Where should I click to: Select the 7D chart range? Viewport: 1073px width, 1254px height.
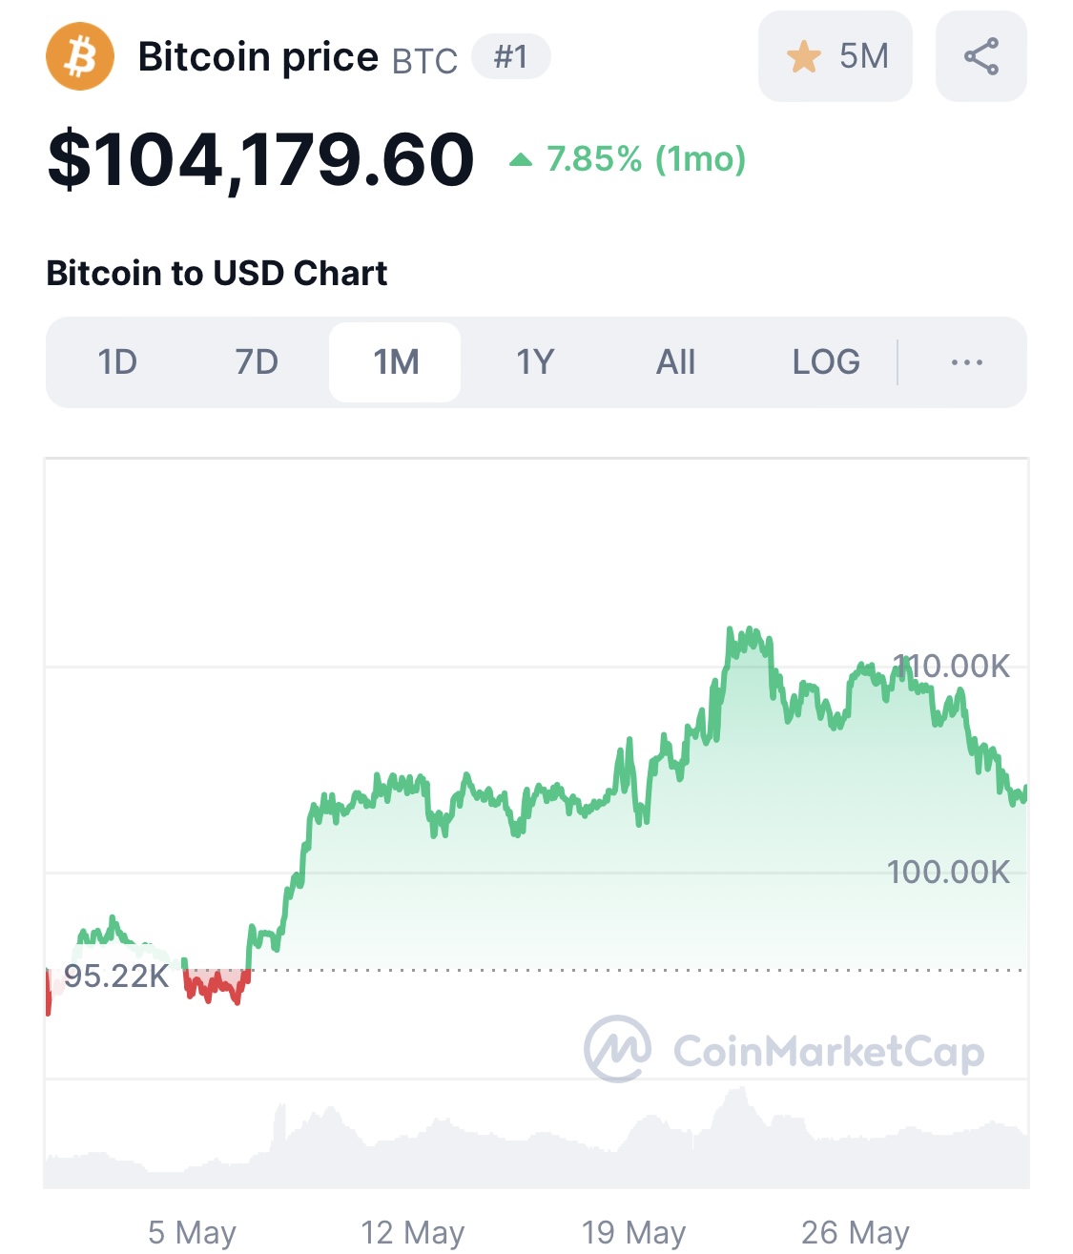[x=257, y=362]
